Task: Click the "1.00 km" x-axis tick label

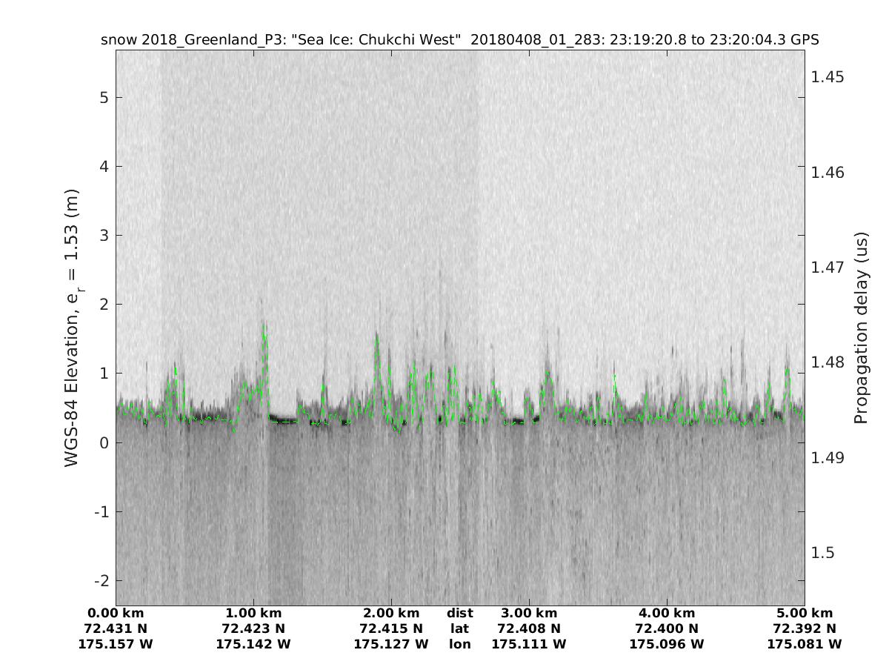Action: click(x=253, y=613)
